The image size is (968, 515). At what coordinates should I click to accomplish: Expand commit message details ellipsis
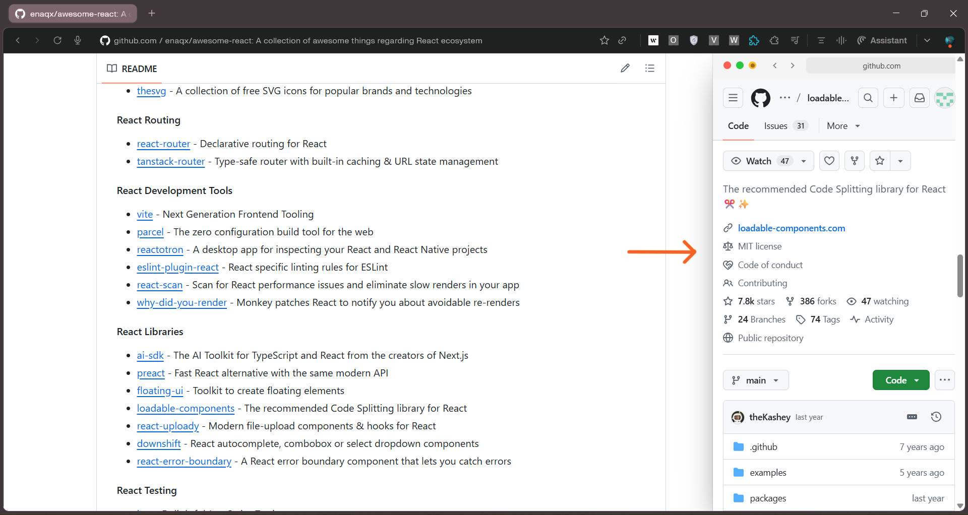coord(912,417)
